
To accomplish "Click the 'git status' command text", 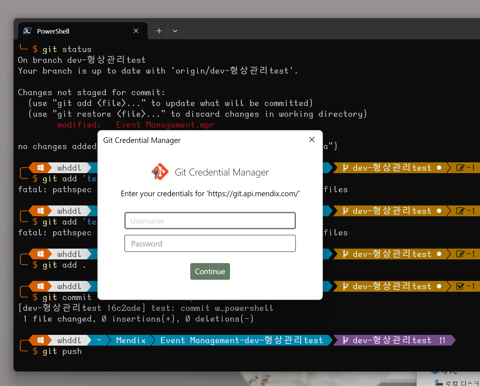I will click(67, 49).
